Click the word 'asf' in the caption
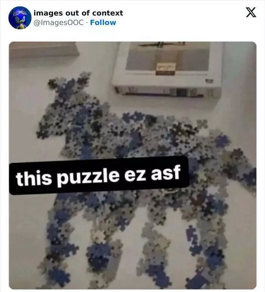The height and width of the screenshot is (292, 265). [165, 173]
